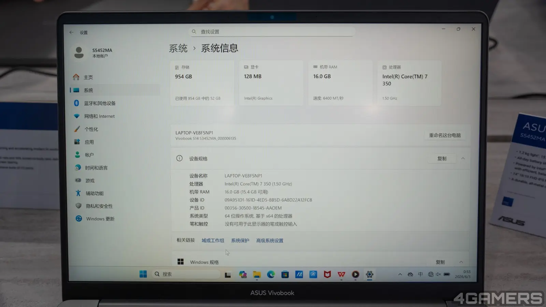Image resolution: width=546 pixels, height=307 pixels.
Task: Go back using the arrow in Settings
Action: tap(71, 32)
